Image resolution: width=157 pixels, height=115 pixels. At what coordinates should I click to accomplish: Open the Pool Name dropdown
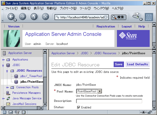tap(100, 91)
